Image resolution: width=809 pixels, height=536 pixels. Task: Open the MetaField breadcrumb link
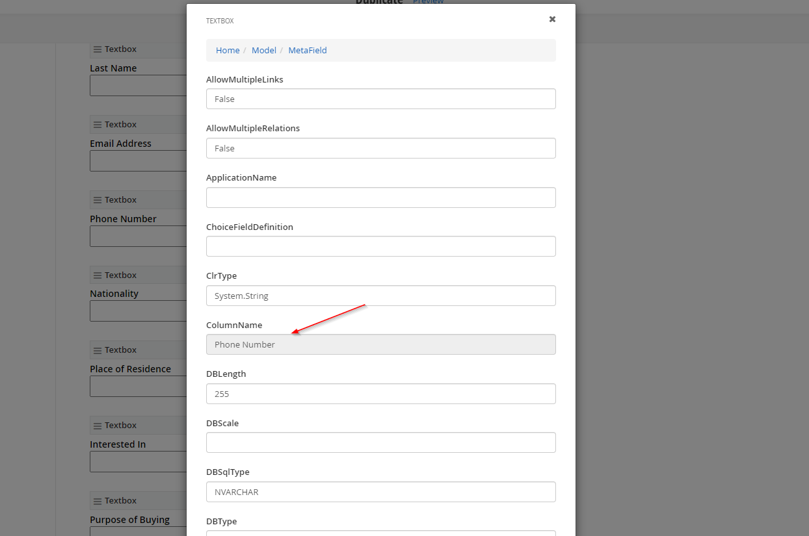307,50
